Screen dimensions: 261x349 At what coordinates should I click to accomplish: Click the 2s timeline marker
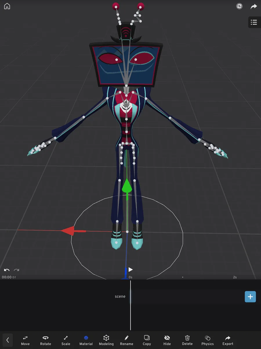[235, 277]
